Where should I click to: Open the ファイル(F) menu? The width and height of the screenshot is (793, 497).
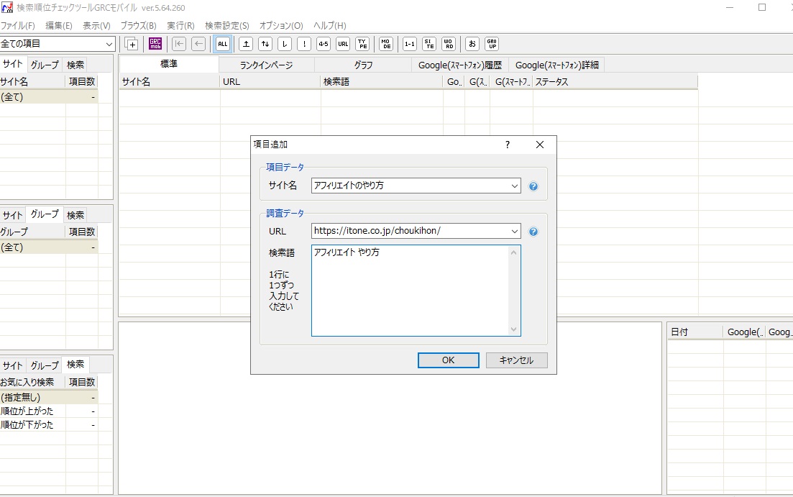coord(18,25)
